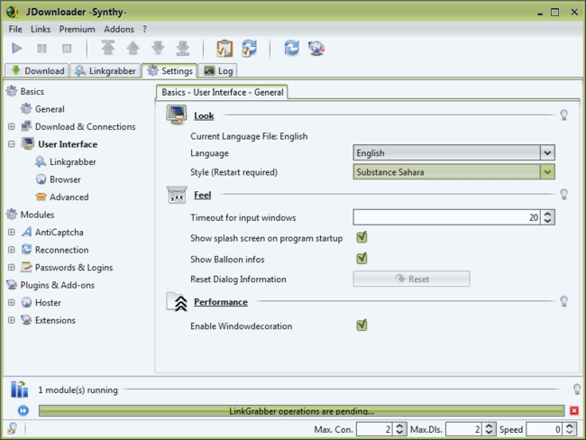Image resolution: width=586 pixels, height=440 pixels.
Task: Click the help bulb beside Performance
Action: tap(564, 301)
